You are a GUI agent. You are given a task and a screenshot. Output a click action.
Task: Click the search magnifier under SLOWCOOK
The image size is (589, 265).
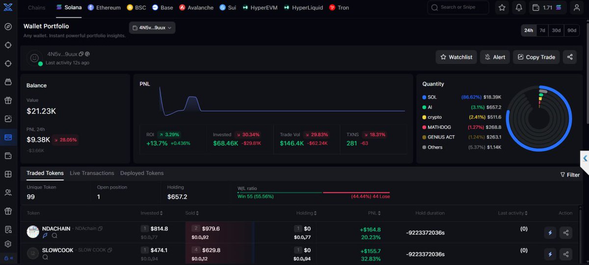coord(46,257)
